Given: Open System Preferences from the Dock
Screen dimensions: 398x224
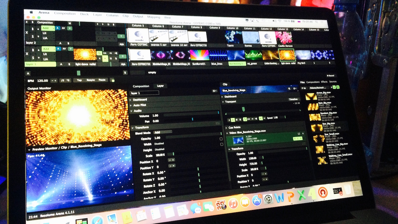Looking at the screenshot, I should pyautogui.click(x=268, y=198).
